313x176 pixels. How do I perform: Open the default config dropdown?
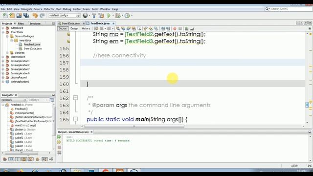point(65,16)
